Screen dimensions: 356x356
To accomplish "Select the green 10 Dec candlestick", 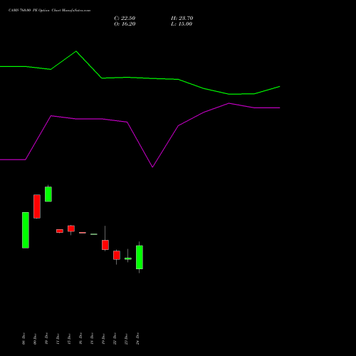I will pos(48,194).
